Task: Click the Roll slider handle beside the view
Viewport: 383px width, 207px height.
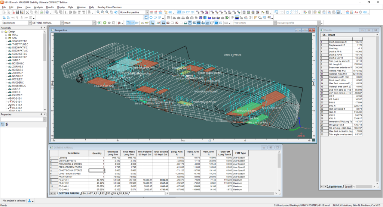Action: point(314,80)
